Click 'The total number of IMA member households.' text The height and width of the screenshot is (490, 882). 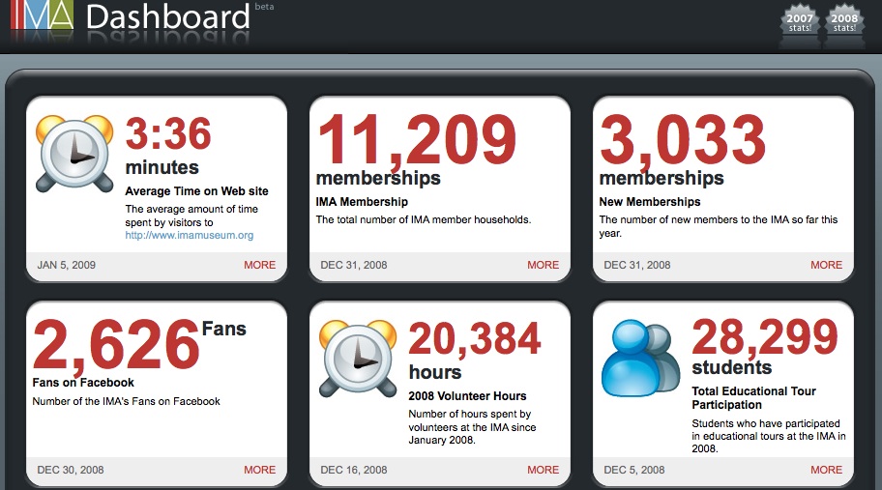[423, 219]
